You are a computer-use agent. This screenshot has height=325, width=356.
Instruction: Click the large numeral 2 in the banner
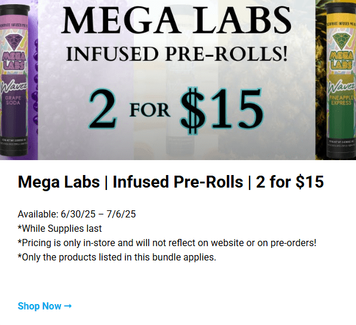click(x=103, y=109)
